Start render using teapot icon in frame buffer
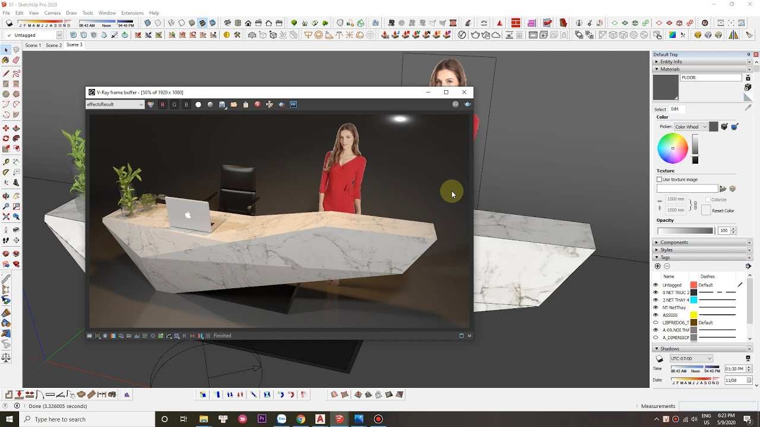The width and height of the screenshot is (760, 427). 467,104
